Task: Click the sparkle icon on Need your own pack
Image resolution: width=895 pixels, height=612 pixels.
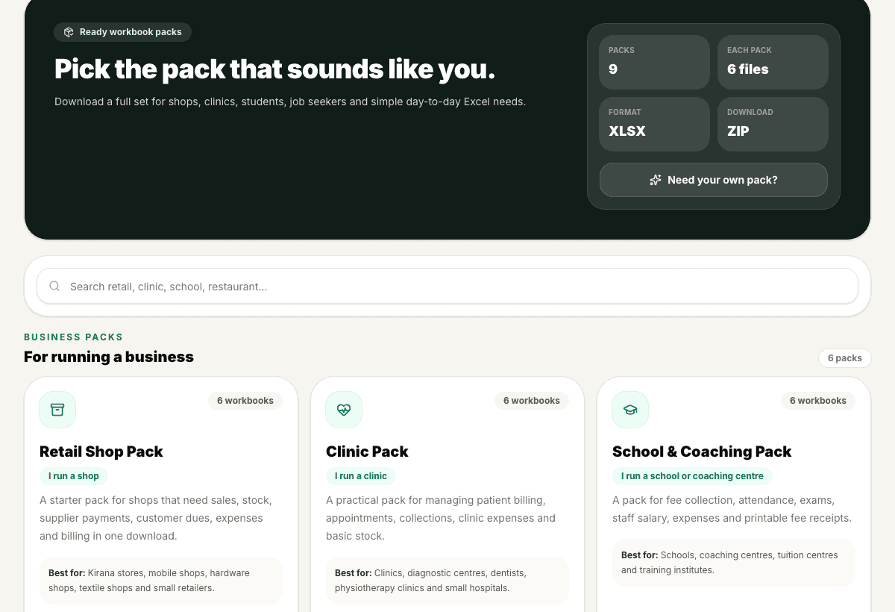Action: coord(656,180)
